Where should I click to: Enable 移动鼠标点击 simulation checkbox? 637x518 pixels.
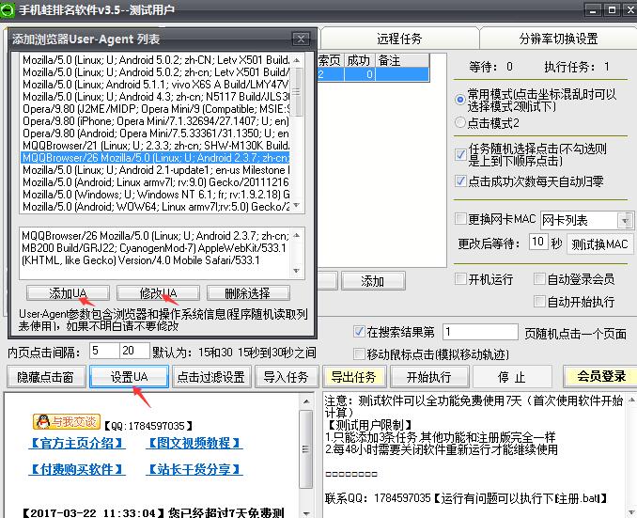359,354
